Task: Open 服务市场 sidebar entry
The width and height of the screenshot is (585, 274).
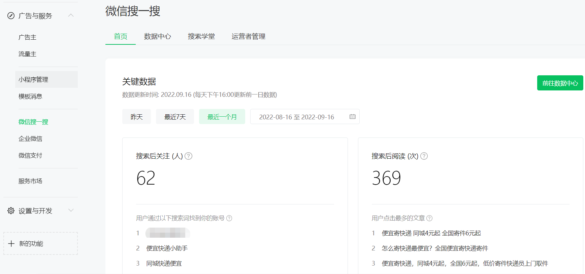Action: pyautogui.click(x=30, y=181)
